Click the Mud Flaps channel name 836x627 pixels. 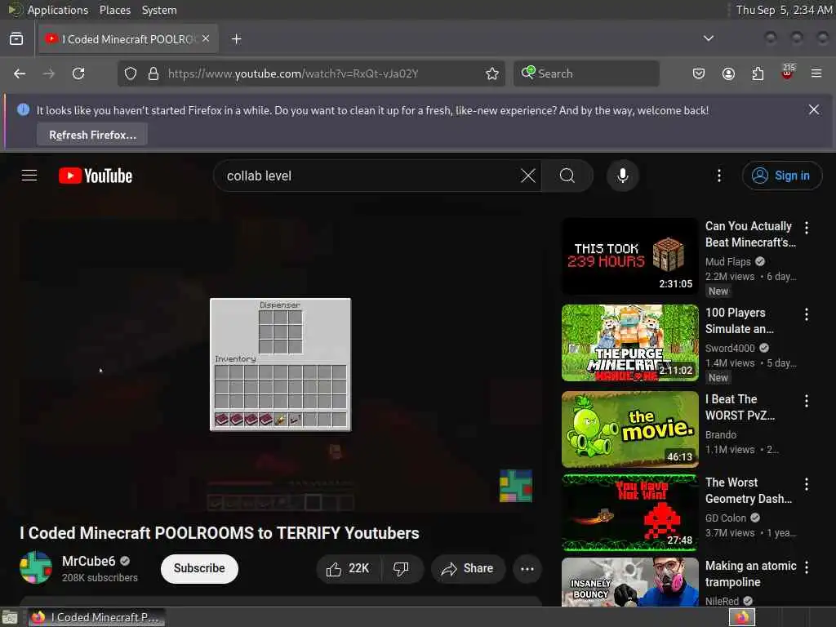[727, 261]
